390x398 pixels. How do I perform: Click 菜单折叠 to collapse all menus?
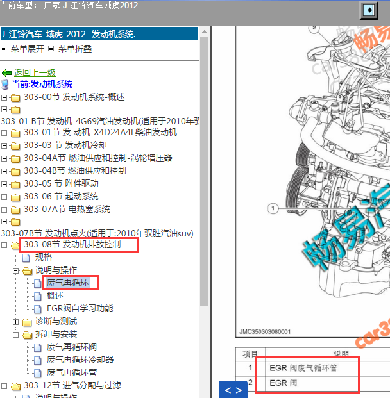(x=75, y=49)
